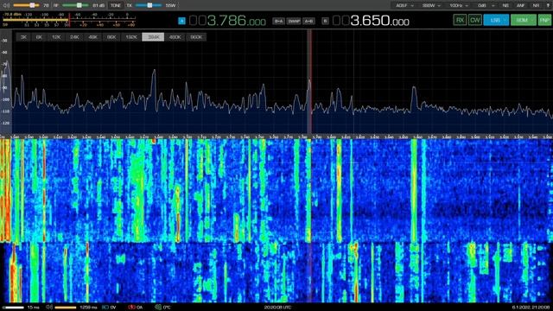This screenshot has width=553, height=311.
Task: Open the 100Hz tuning step dropdown
Action: click(459, 6)
